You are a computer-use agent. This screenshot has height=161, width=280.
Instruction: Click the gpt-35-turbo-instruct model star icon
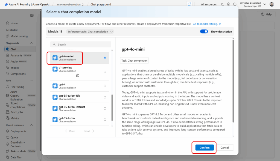(55, 108)
